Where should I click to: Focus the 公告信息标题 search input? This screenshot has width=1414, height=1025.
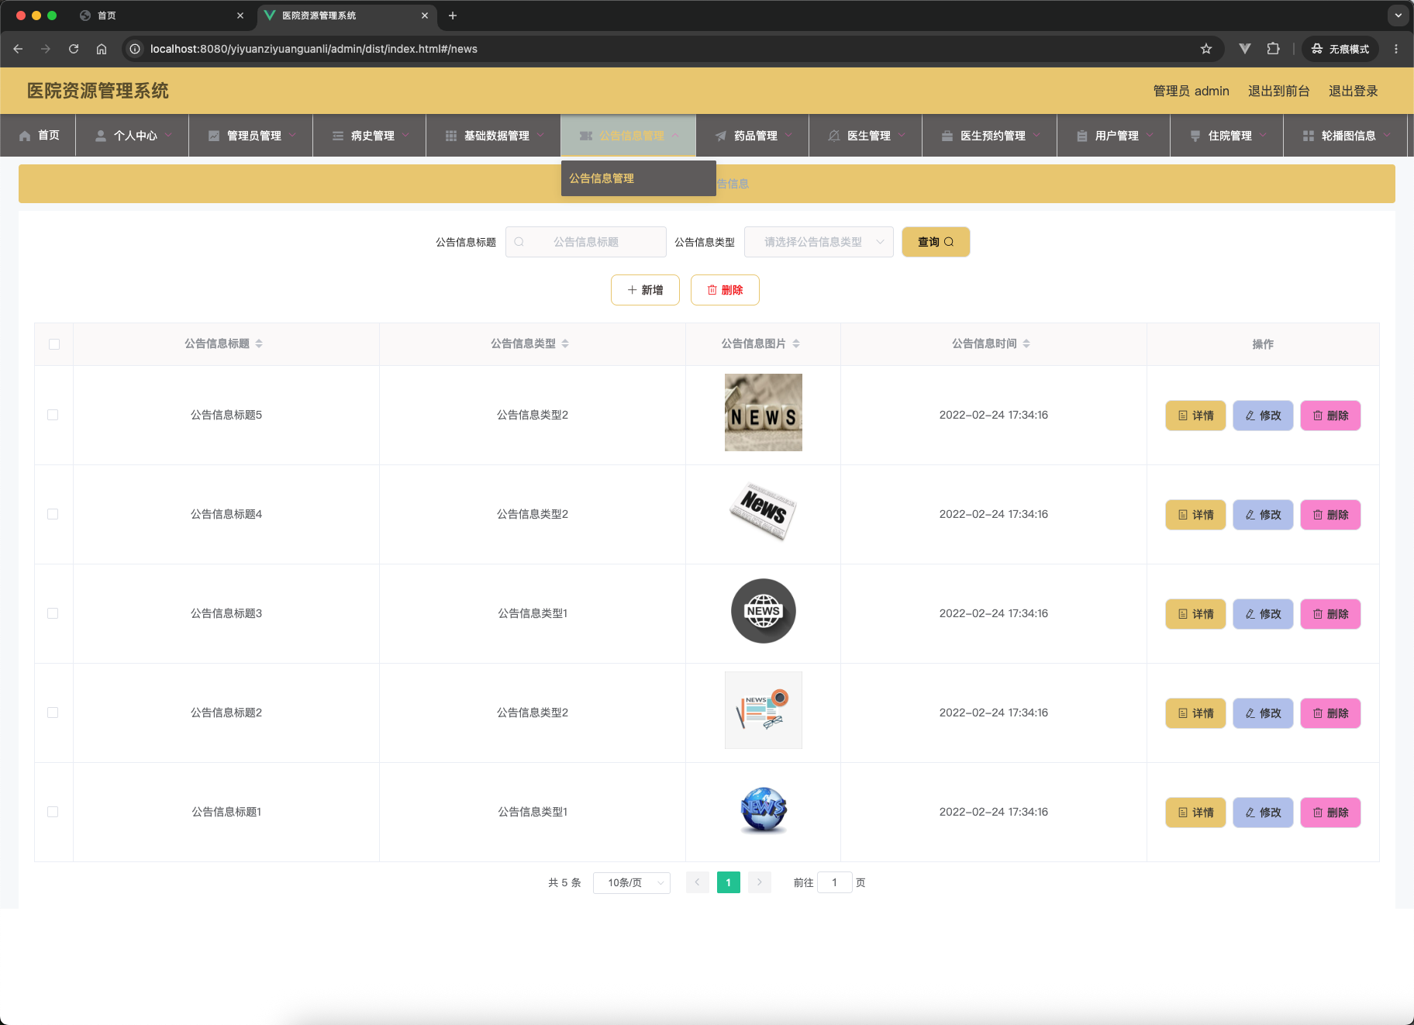(x=586, y=242)
